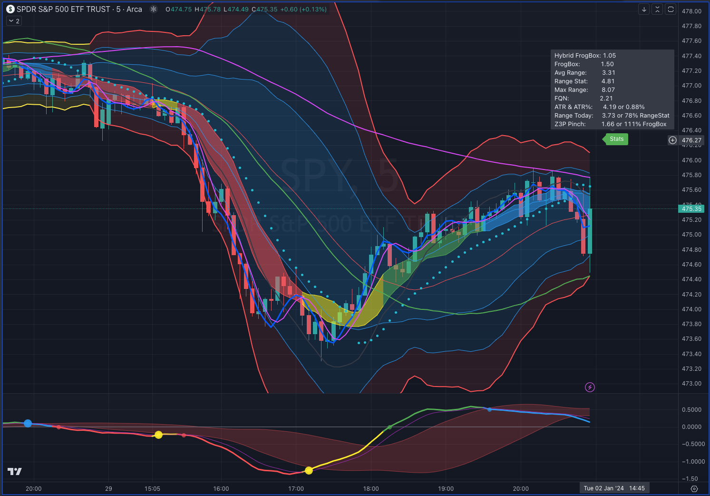Click the Hybrid FrogBox stats table
This screenshot has height=496, width=710.
tap(612, 89)
